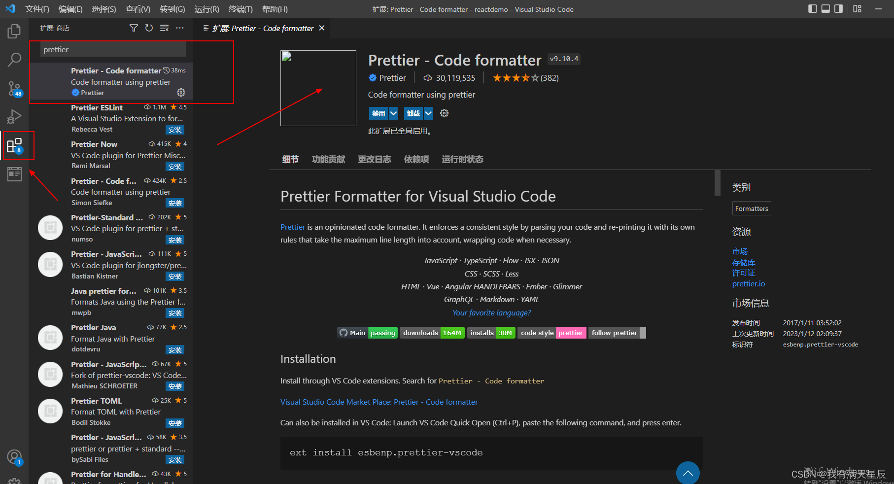Open the blue Prettier link in description paragraph
This screenshot has width=894, height=484.
tap(293, 227)
